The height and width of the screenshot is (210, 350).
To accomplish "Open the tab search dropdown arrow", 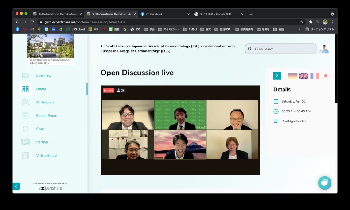I will click(x=332, y=14).
